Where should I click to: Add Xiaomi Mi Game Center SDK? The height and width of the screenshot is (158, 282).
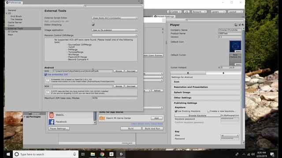click(156, 118)
